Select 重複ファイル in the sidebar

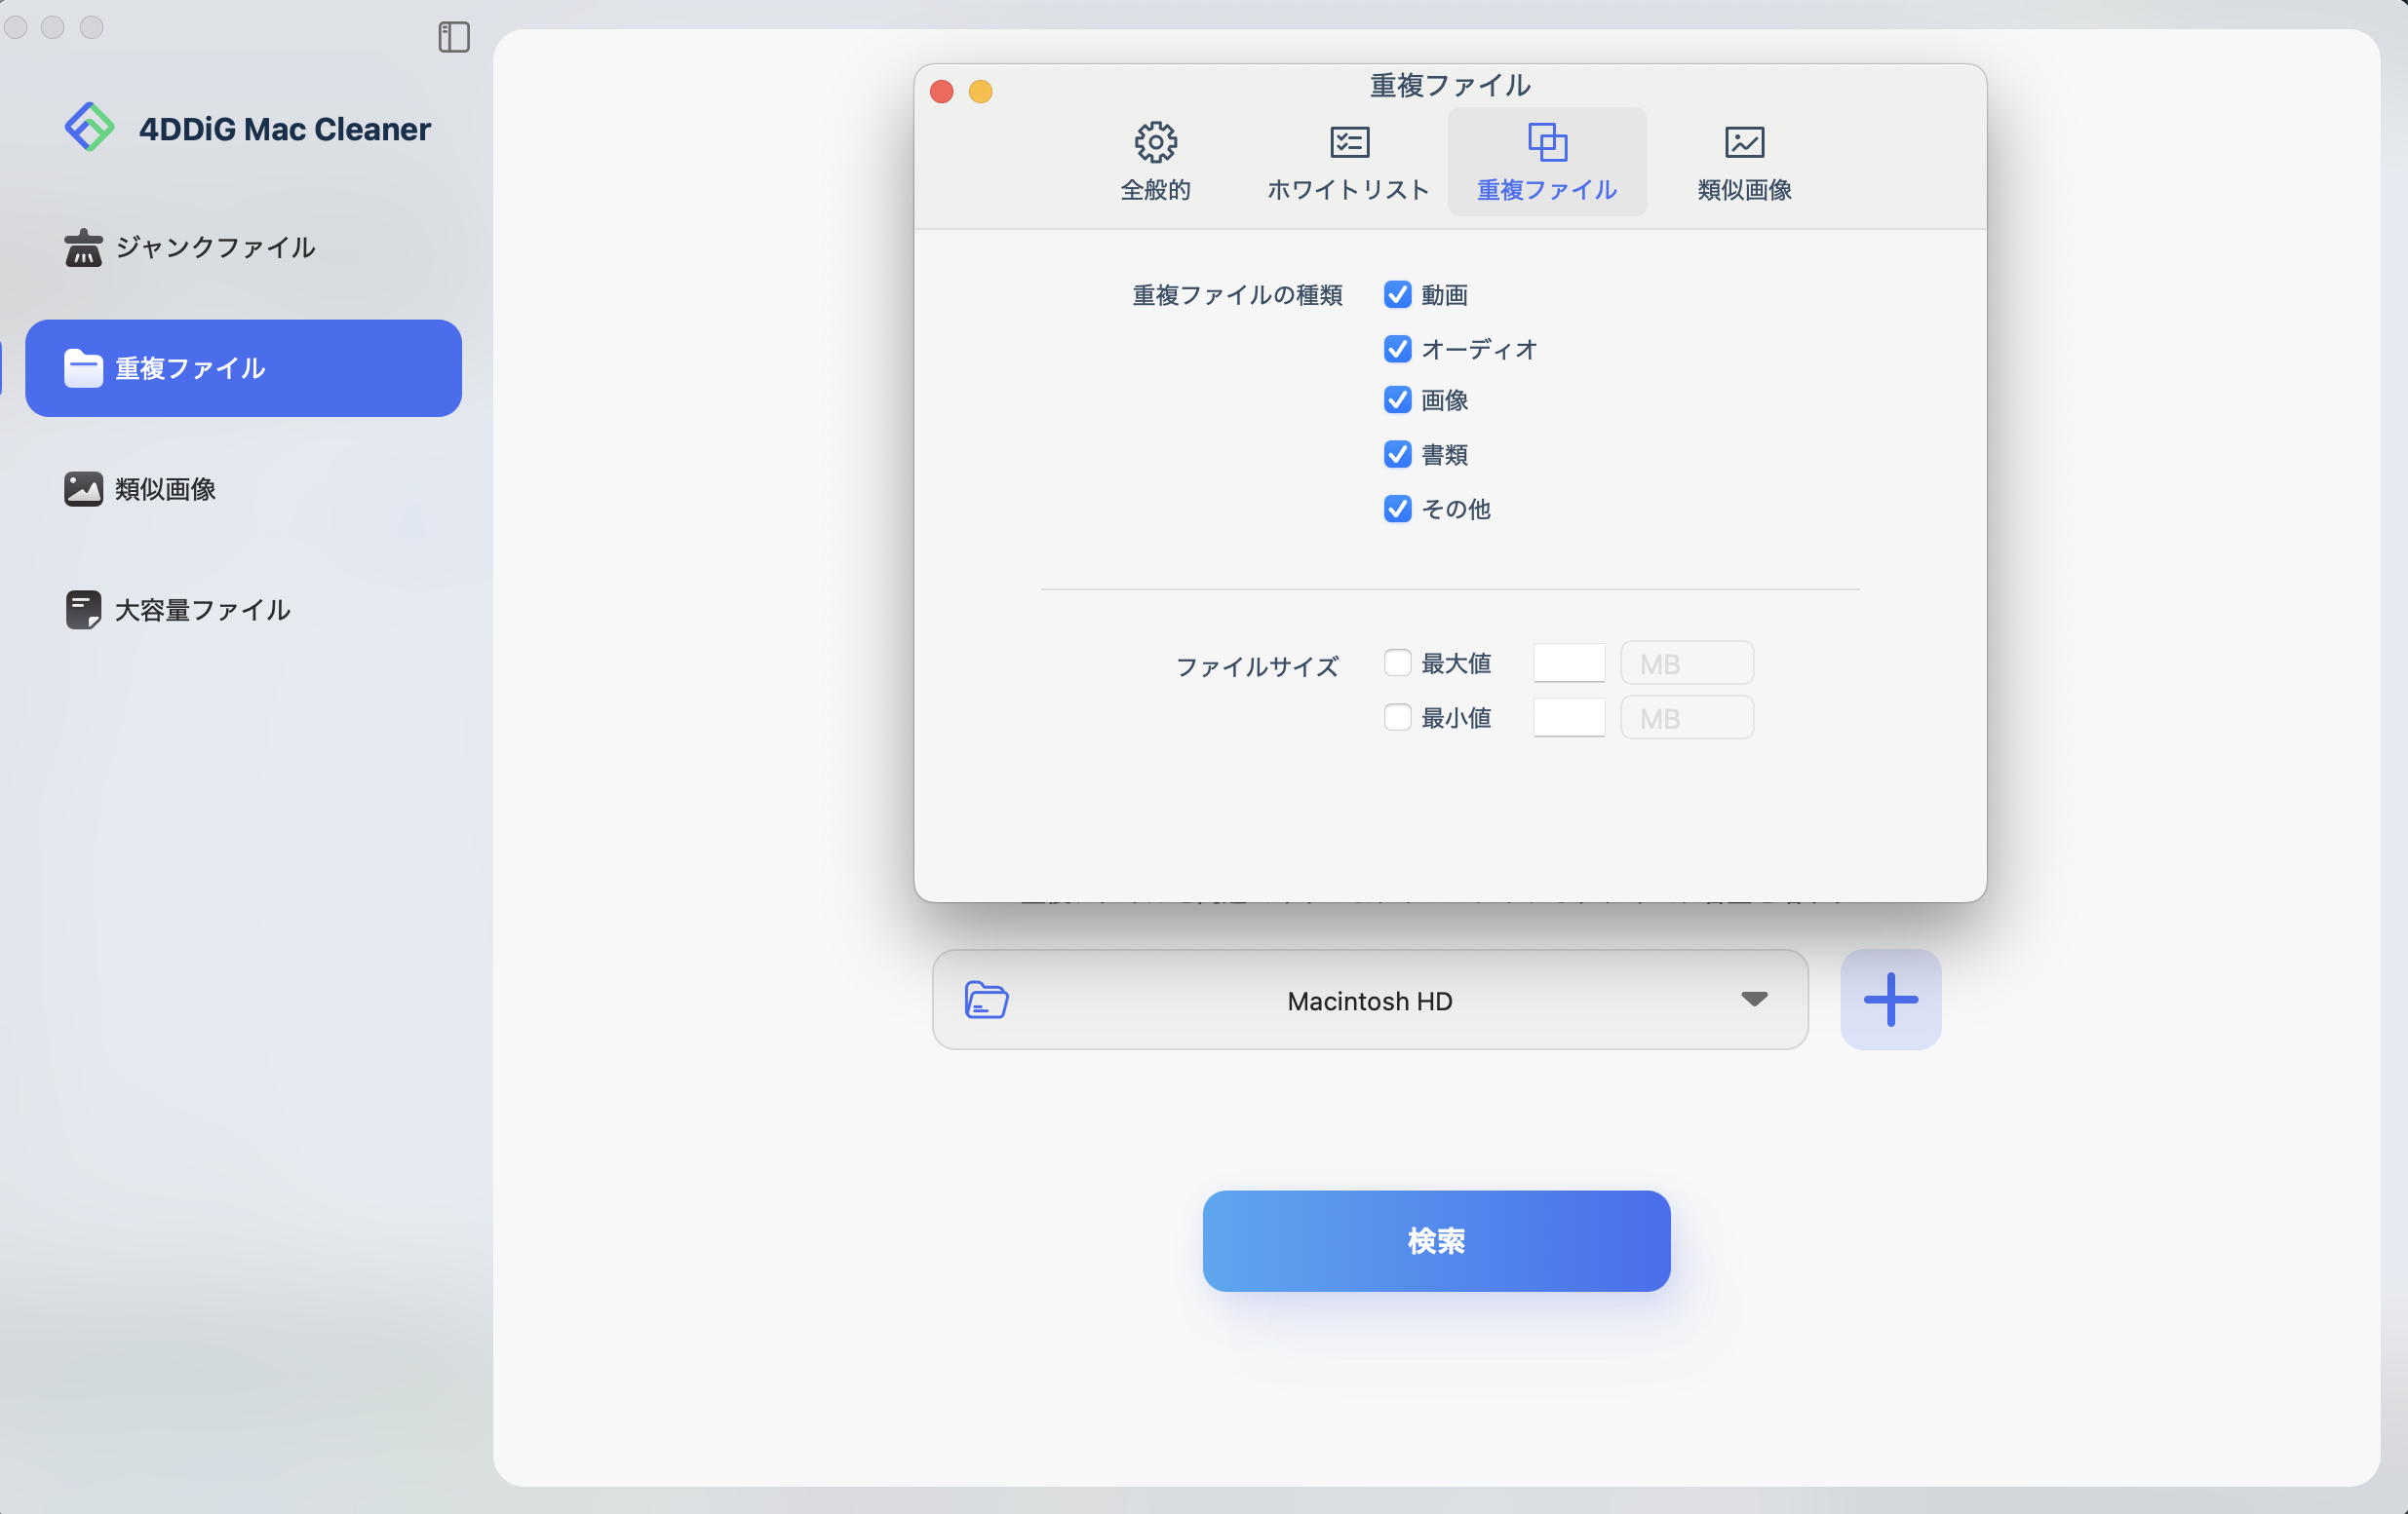point(242,367)
